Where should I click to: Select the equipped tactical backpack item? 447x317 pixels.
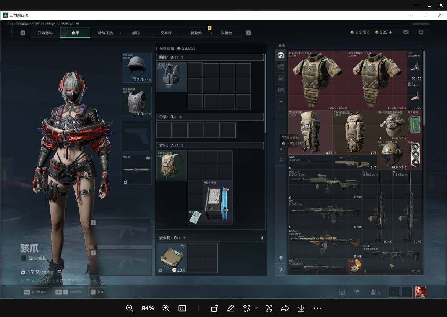tap(172, 165)
